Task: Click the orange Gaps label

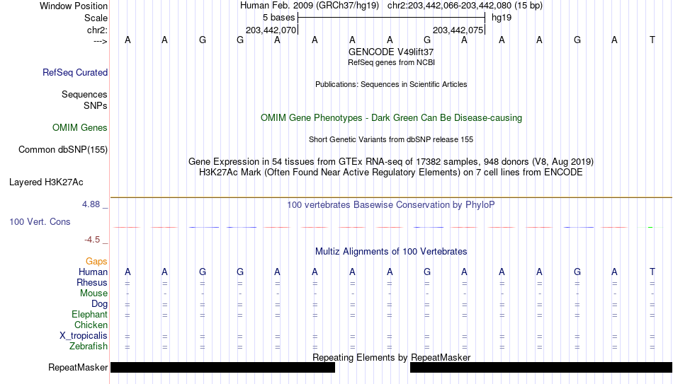Action: pyautogui.click(x=96, y=262)
